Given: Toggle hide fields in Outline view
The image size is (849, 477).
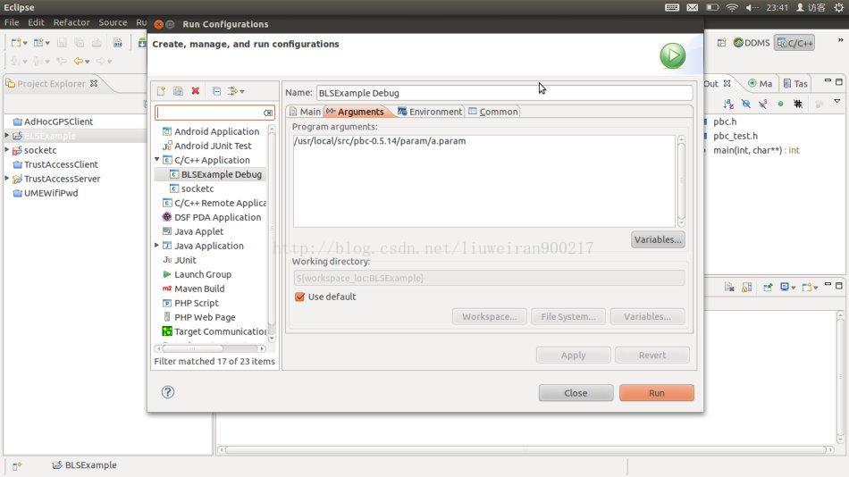Looking at the screenshot, I should [x=746, y=104].
